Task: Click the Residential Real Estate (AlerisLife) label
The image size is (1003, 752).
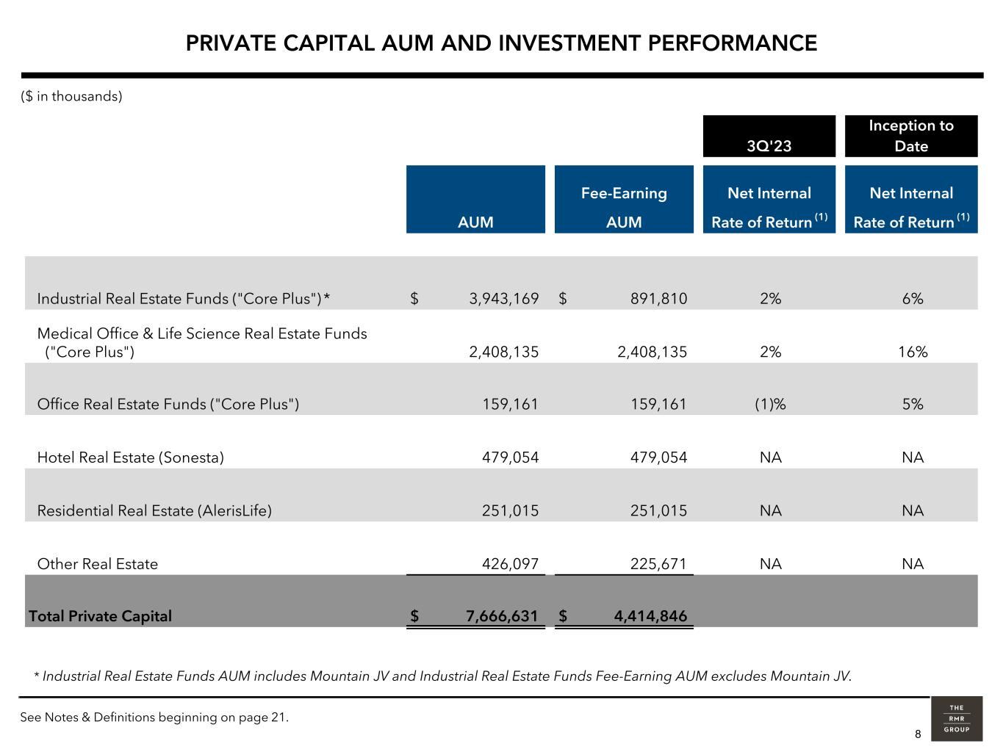Action: (x=154, y=510)
